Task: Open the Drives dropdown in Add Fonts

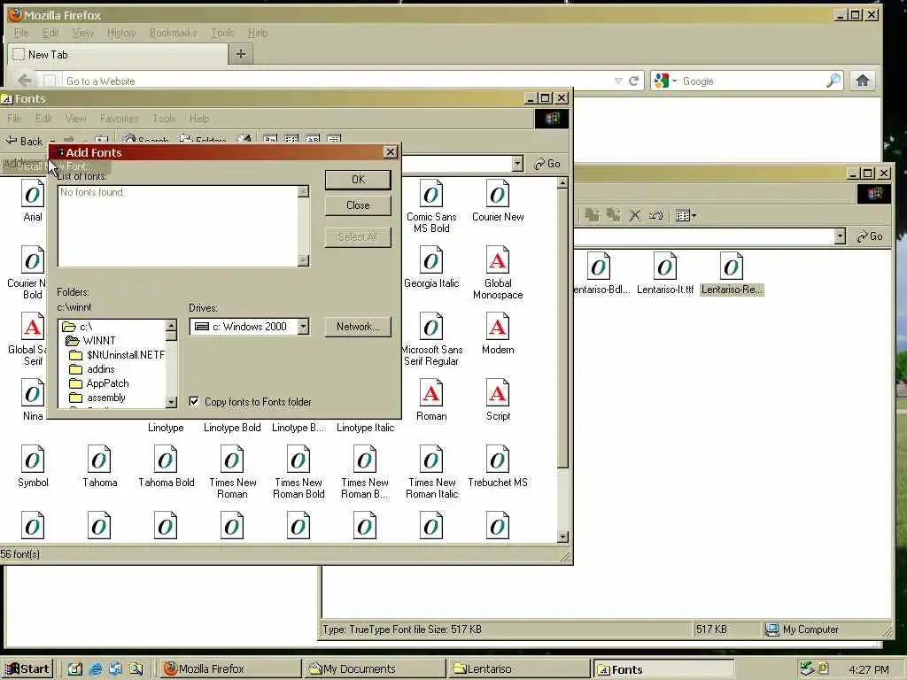Action: pyautogui.click(x=304, y=327)
